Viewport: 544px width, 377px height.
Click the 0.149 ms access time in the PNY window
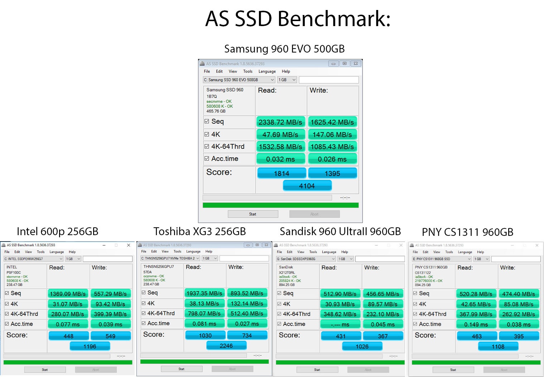click(476, 324)
